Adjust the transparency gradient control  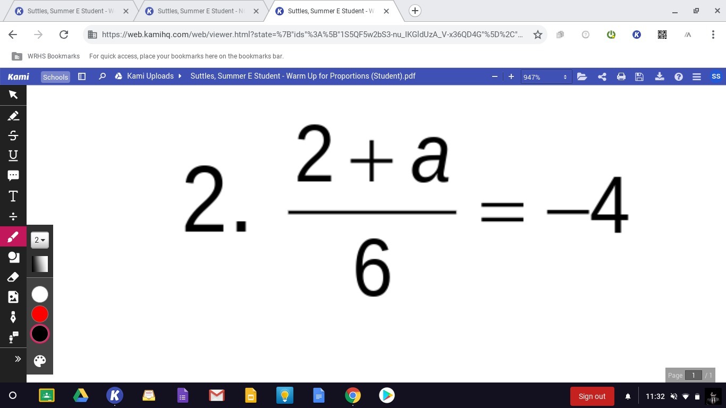click(40, 264)
